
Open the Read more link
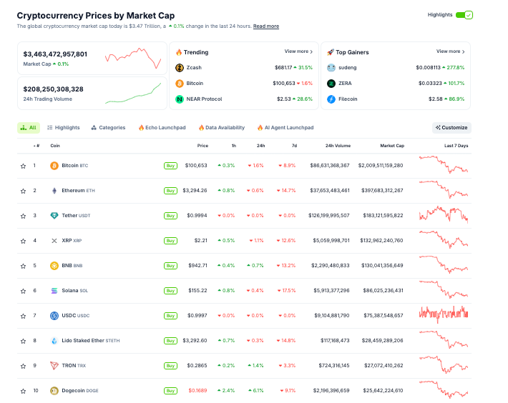coord(266,26)
